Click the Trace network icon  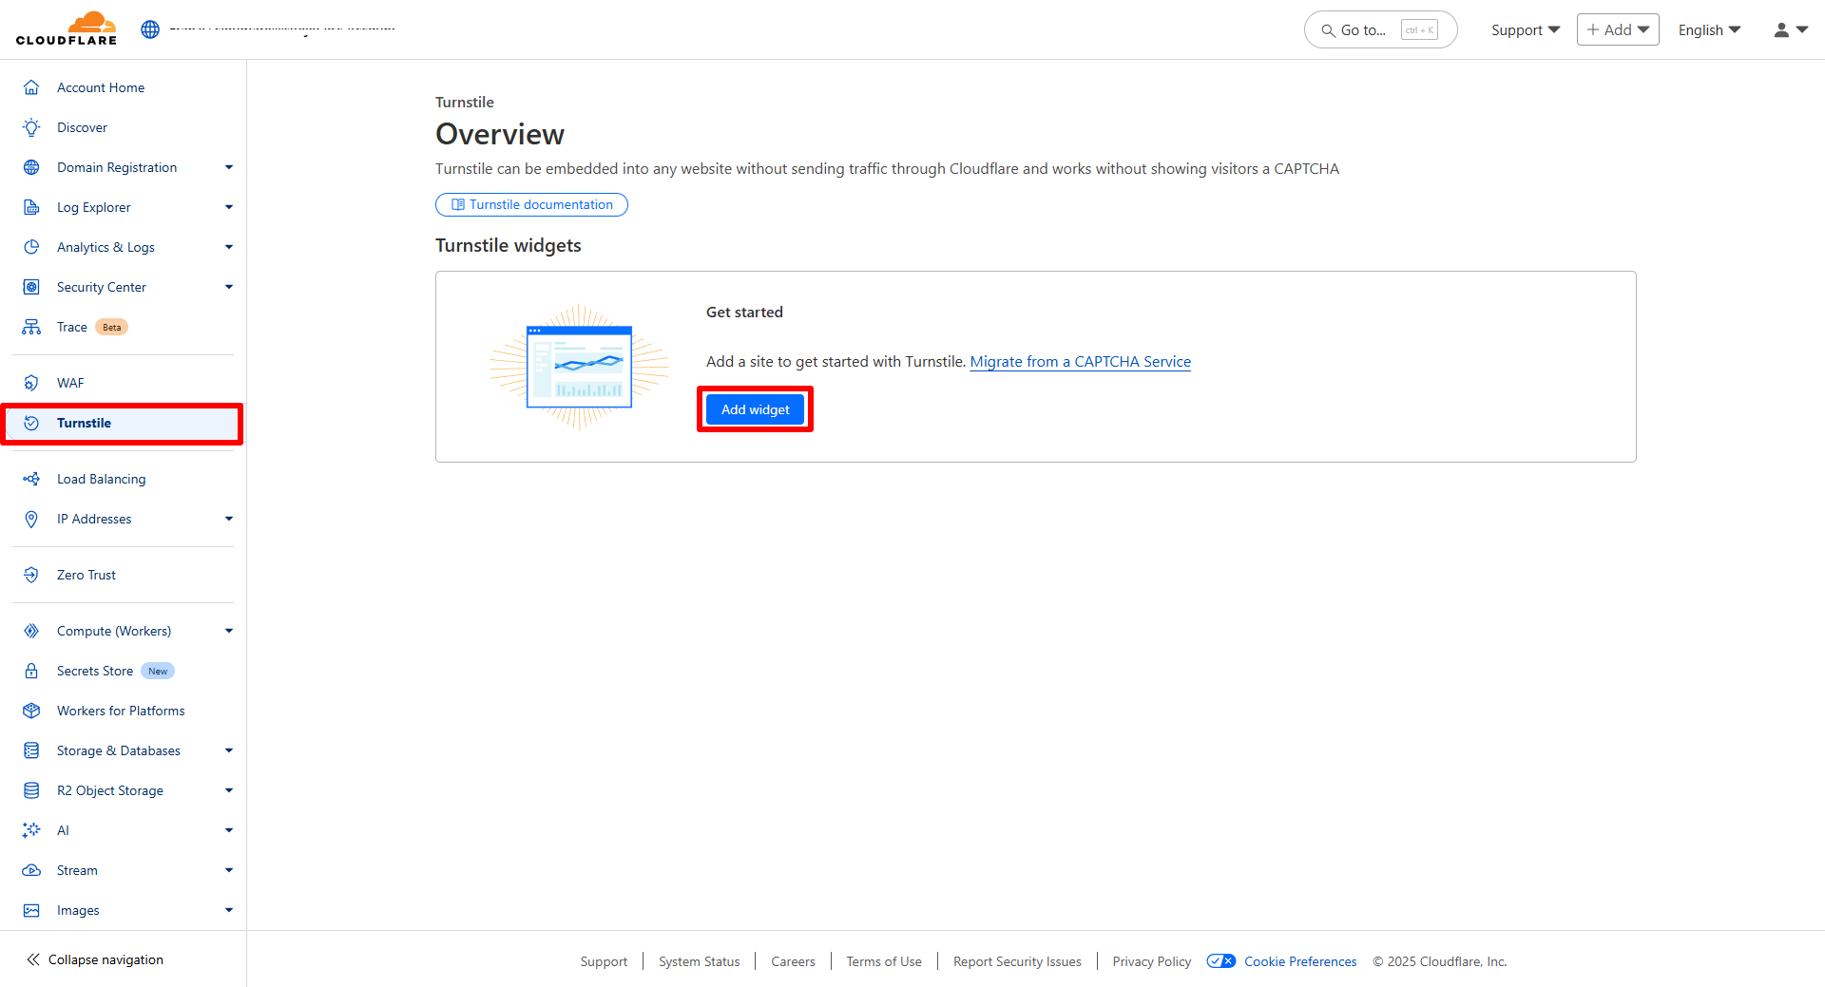(31, 327)
